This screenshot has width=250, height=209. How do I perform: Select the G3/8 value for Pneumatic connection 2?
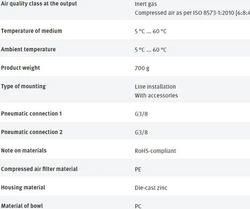(x=141, y=132)
